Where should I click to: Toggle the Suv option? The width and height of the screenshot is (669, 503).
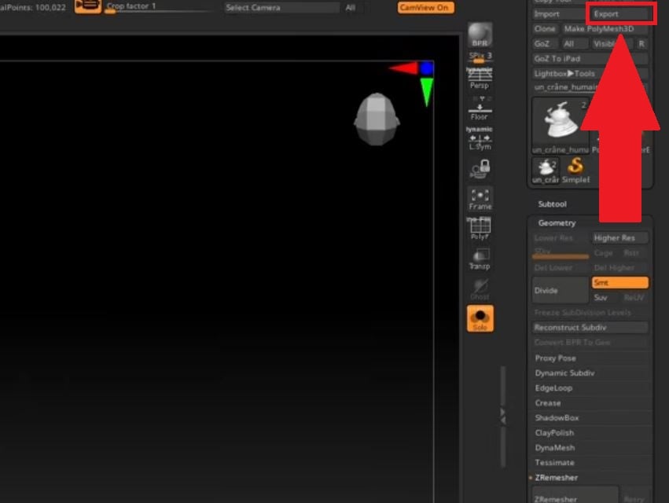point(604,297)
